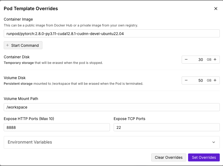The image size is (223, 166).
Task: Decrease Container Disk size with minus icon
Action: point(186,59)
